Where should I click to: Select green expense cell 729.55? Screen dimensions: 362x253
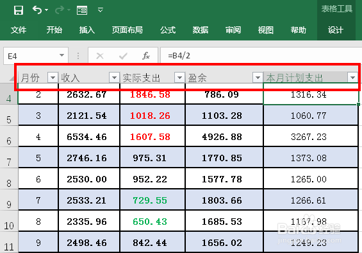pos(152,200)
